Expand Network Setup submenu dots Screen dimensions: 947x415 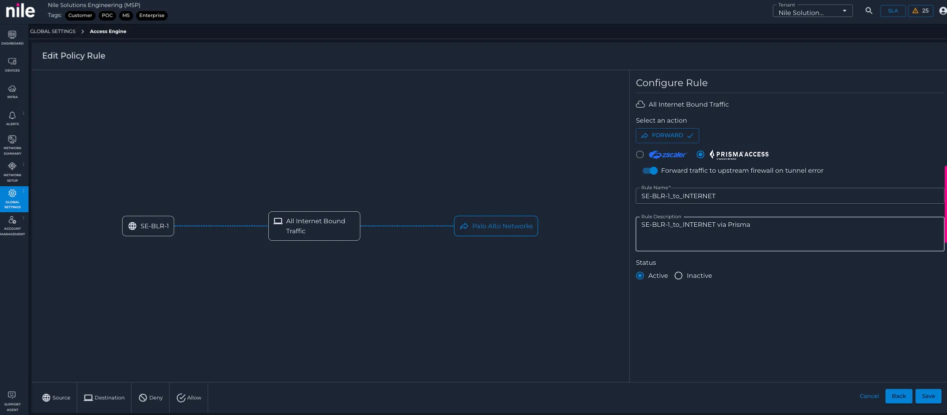tap(24, 164)
